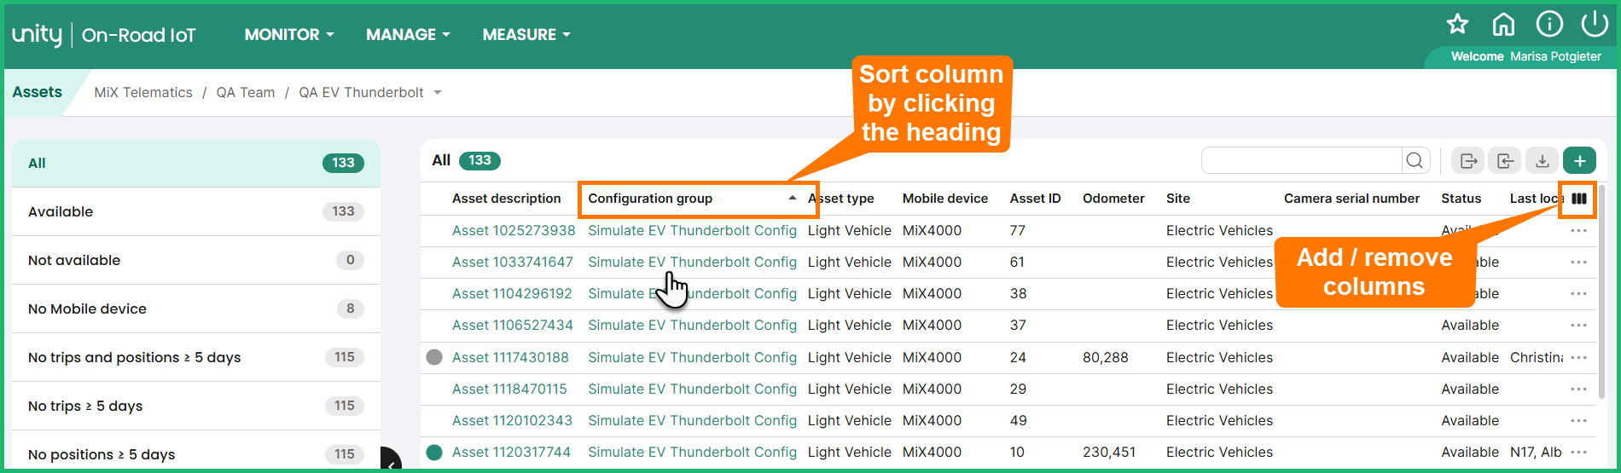Click QA Team breadcrumb

[246, 93]
